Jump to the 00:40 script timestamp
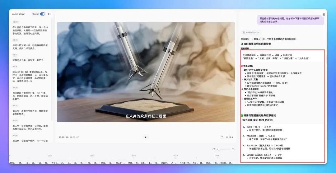The width and height of the screenshot is (336, 173). click(x=15, y=120)
